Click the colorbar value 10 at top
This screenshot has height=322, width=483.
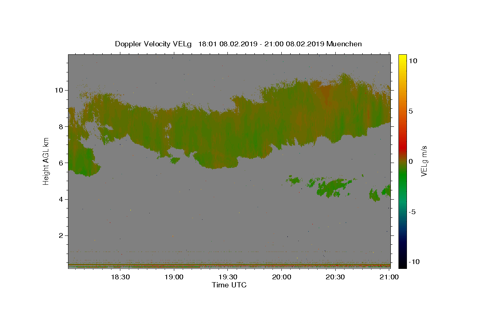coord(413,60)
